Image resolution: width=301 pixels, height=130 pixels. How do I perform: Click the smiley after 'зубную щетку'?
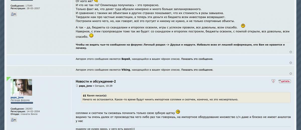coord(178,112)
